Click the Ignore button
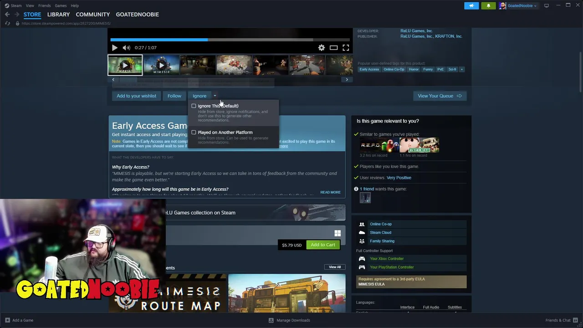The width and height of the screenshot is (583, 328). coord(199,96)
